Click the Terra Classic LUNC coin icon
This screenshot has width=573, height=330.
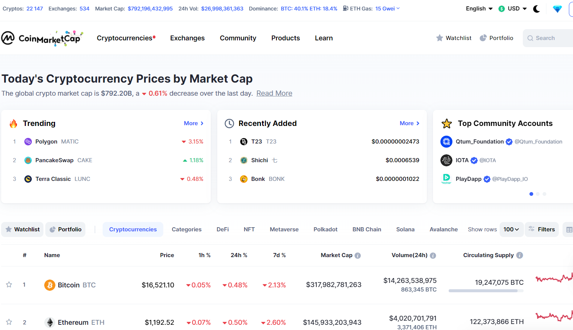click(28, 179)
